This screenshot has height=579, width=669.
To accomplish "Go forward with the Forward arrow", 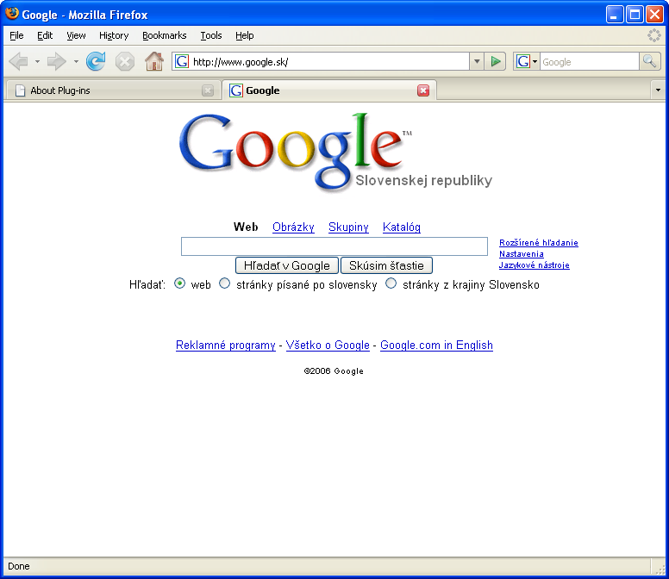I will (x=56, y=62).
